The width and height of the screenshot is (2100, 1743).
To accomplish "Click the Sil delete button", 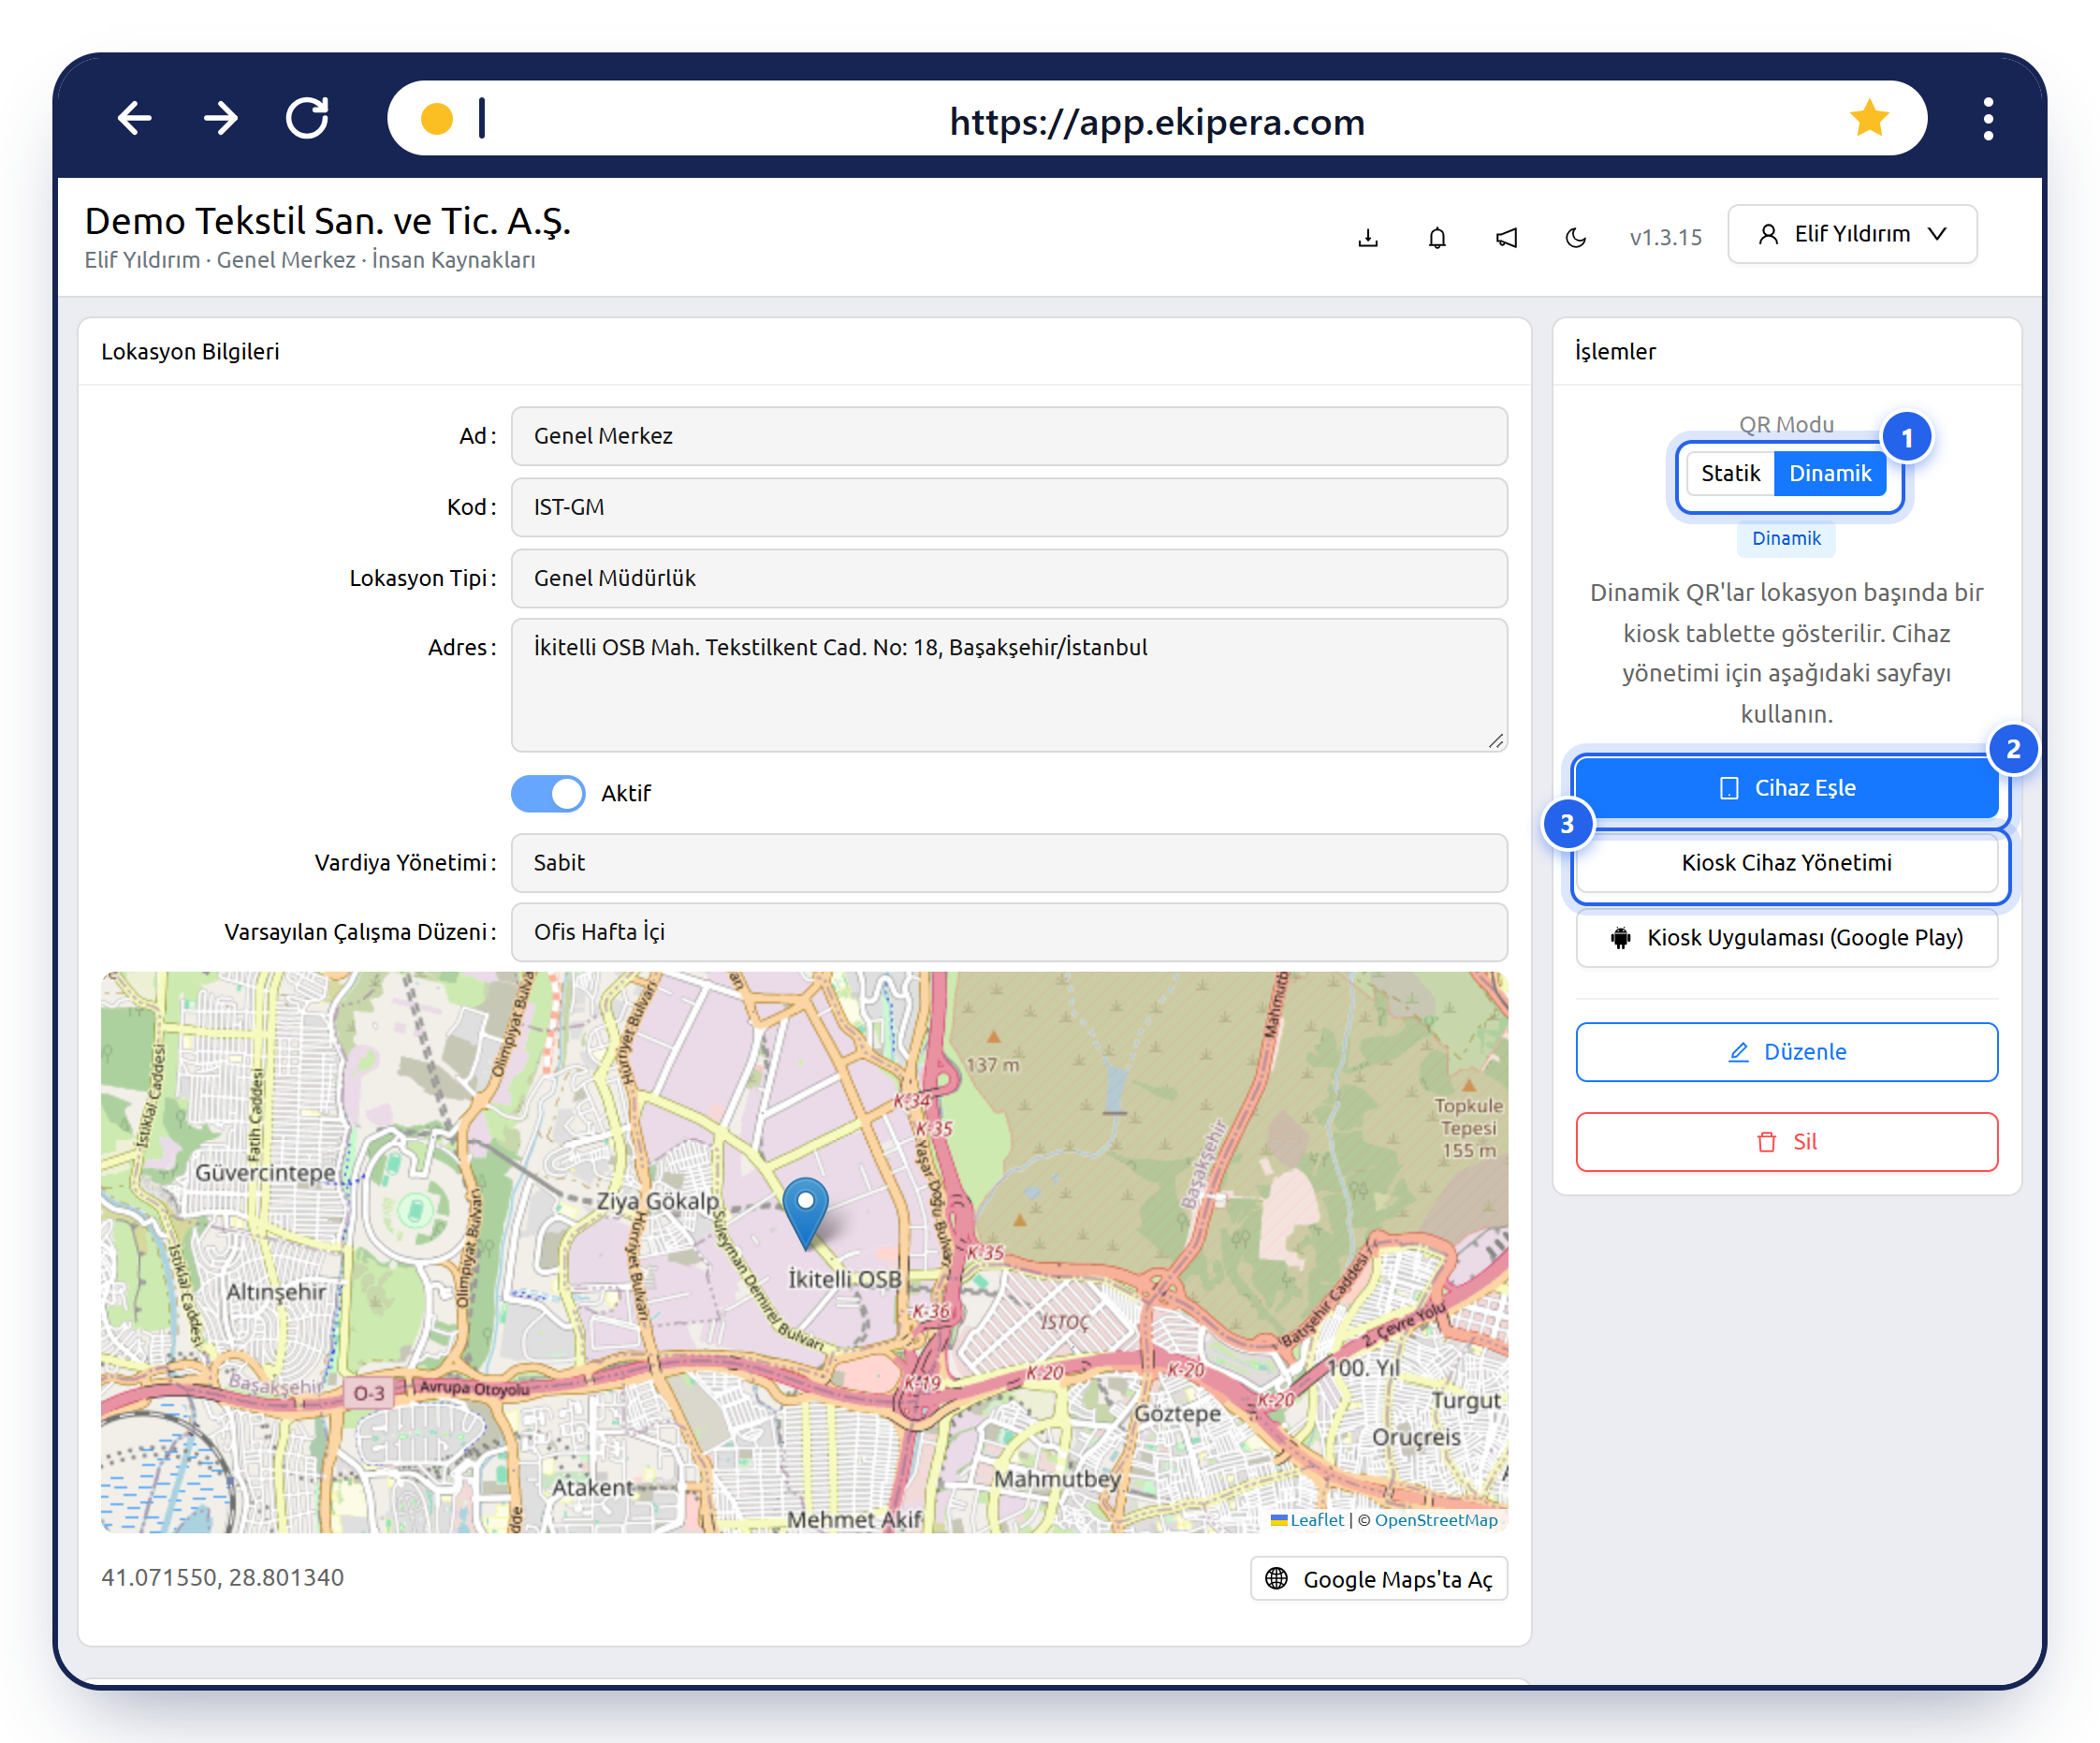I will (x=1786, y=1142).
